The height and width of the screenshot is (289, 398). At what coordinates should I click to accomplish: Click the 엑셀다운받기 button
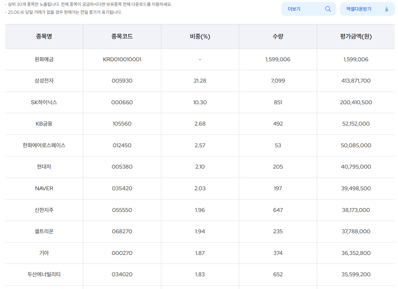(x=367, y=9)
